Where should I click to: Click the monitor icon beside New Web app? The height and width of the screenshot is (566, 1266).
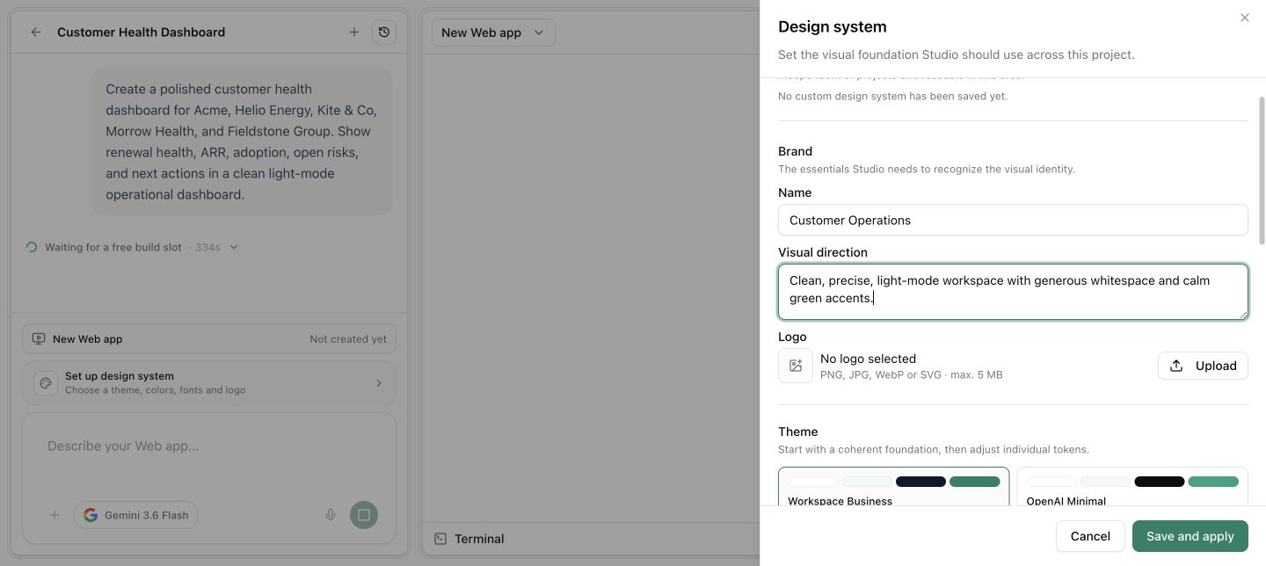(x=39, y=338)
